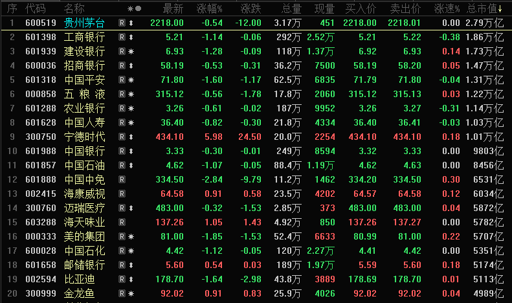This screenshot has height=303, width=512.
Task: Sort by 名称 column header
Action: pyautogui.click(x=74, y=8)
